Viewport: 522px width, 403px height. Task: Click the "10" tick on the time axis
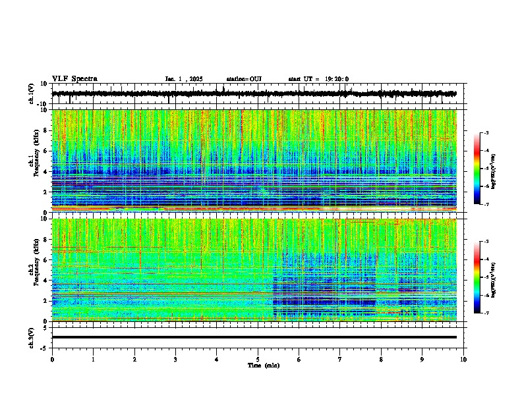463,360
